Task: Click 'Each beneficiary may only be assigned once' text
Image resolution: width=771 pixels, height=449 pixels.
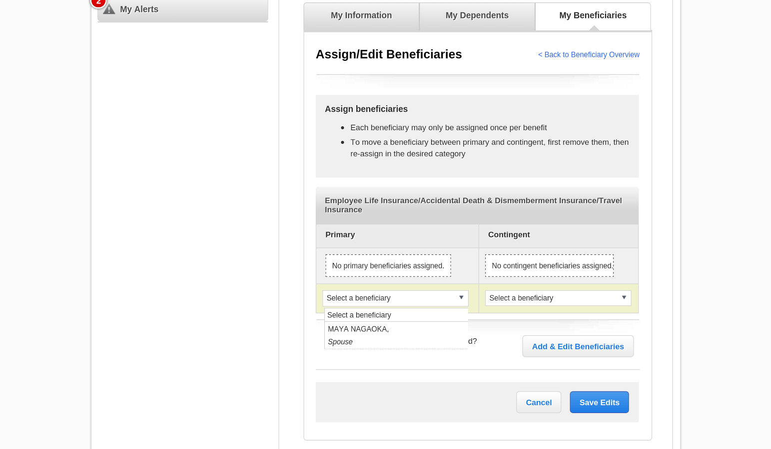Action: 448,128
